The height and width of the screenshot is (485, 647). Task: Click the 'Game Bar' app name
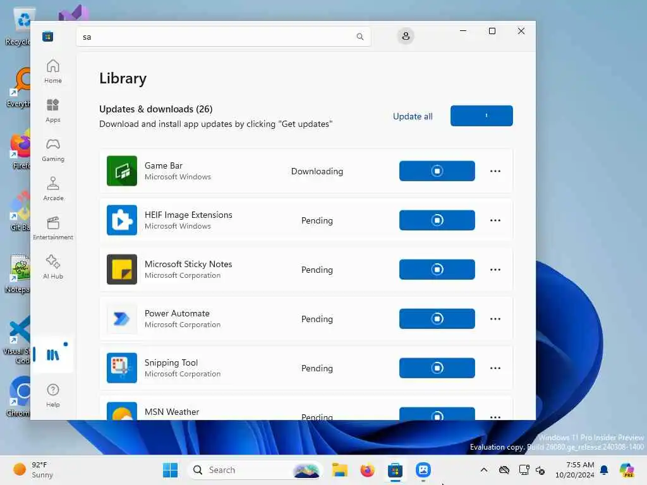coord(164,165)
